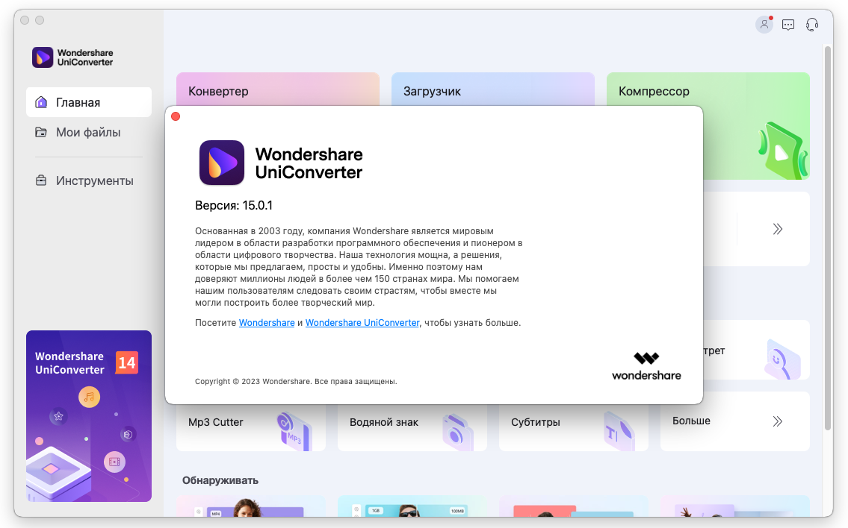Viewport: 848px width, 528px height.
Task: Click the green Компрессор play icon
Action: pyautogui.click(x=782, y=151)
